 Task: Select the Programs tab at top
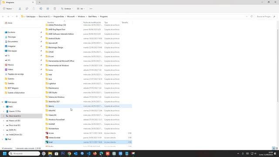click(x=18, y=2)
